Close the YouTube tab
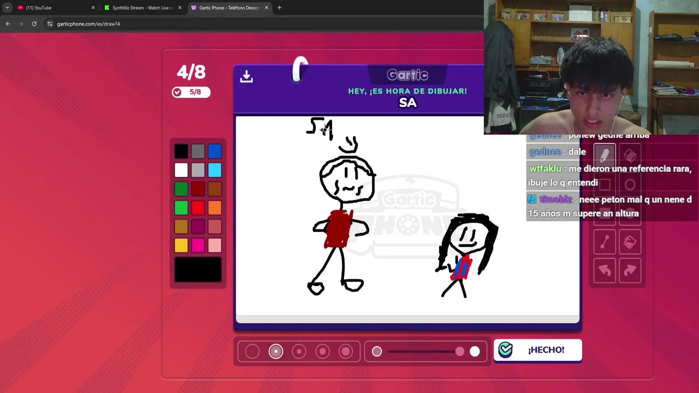Screen dimensions: 699x393 93,8
